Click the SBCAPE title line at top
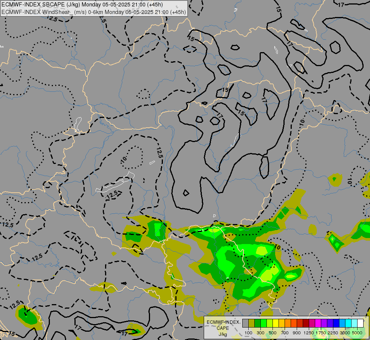 tap(82, 5)
